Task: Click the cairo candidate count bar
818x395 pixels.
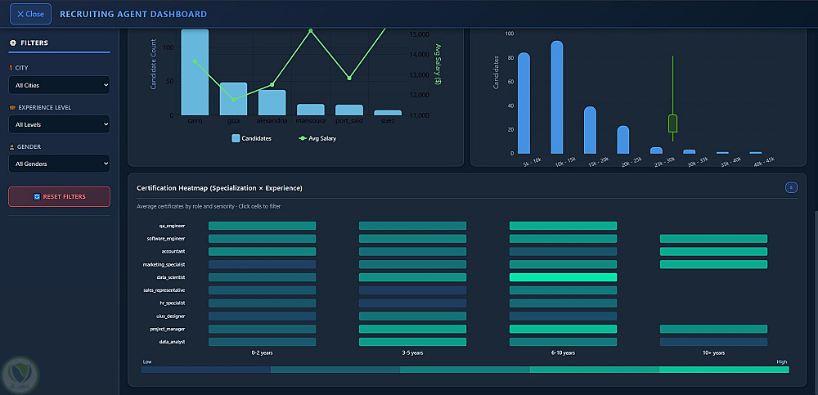Action: point(195,72)
